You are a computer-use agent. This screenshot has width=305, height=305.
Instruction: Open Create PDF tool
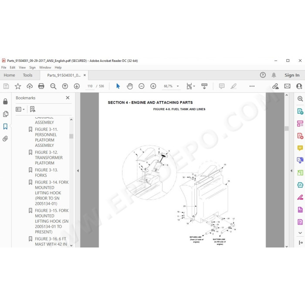coord(300,136)
